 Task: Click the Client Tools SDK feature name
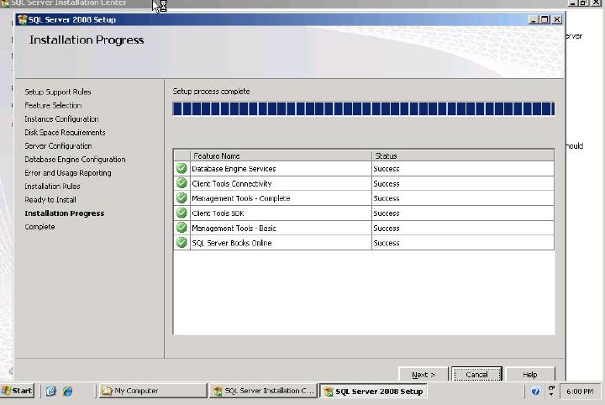tap(218, 213)
